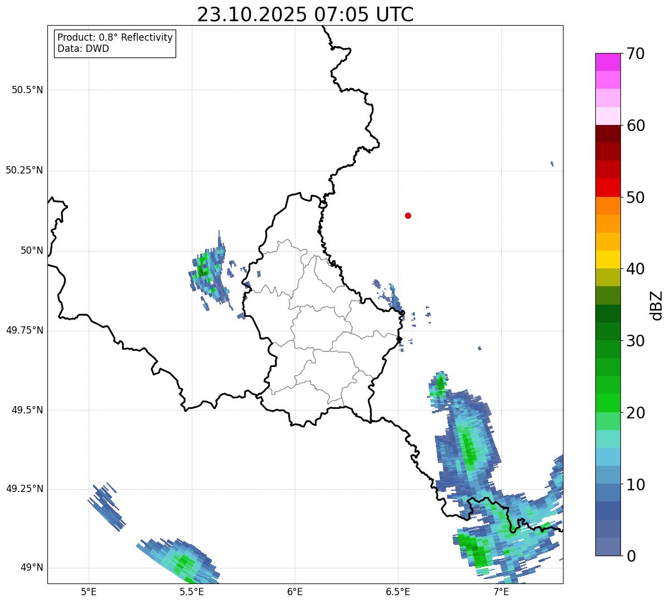Click the 49.75°N latitude label
670x603 pixels.
24,330
